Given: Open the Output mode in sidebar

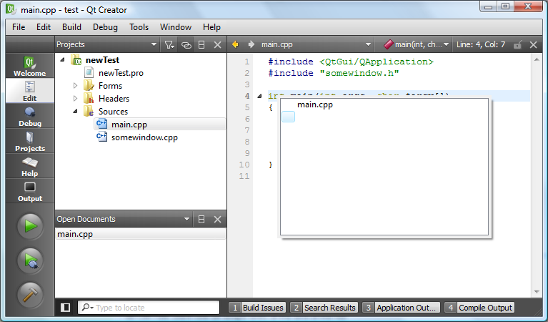Looking at the screenshot, I should [29, 191].
